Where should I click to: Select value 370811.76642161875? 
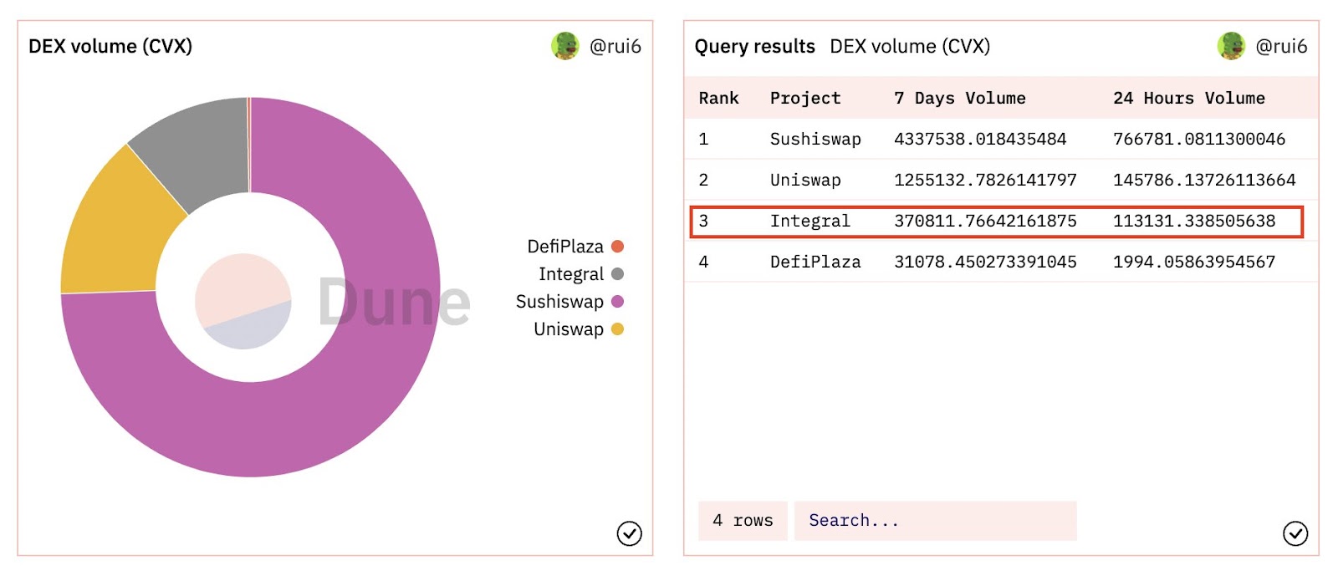click(985, 221)
